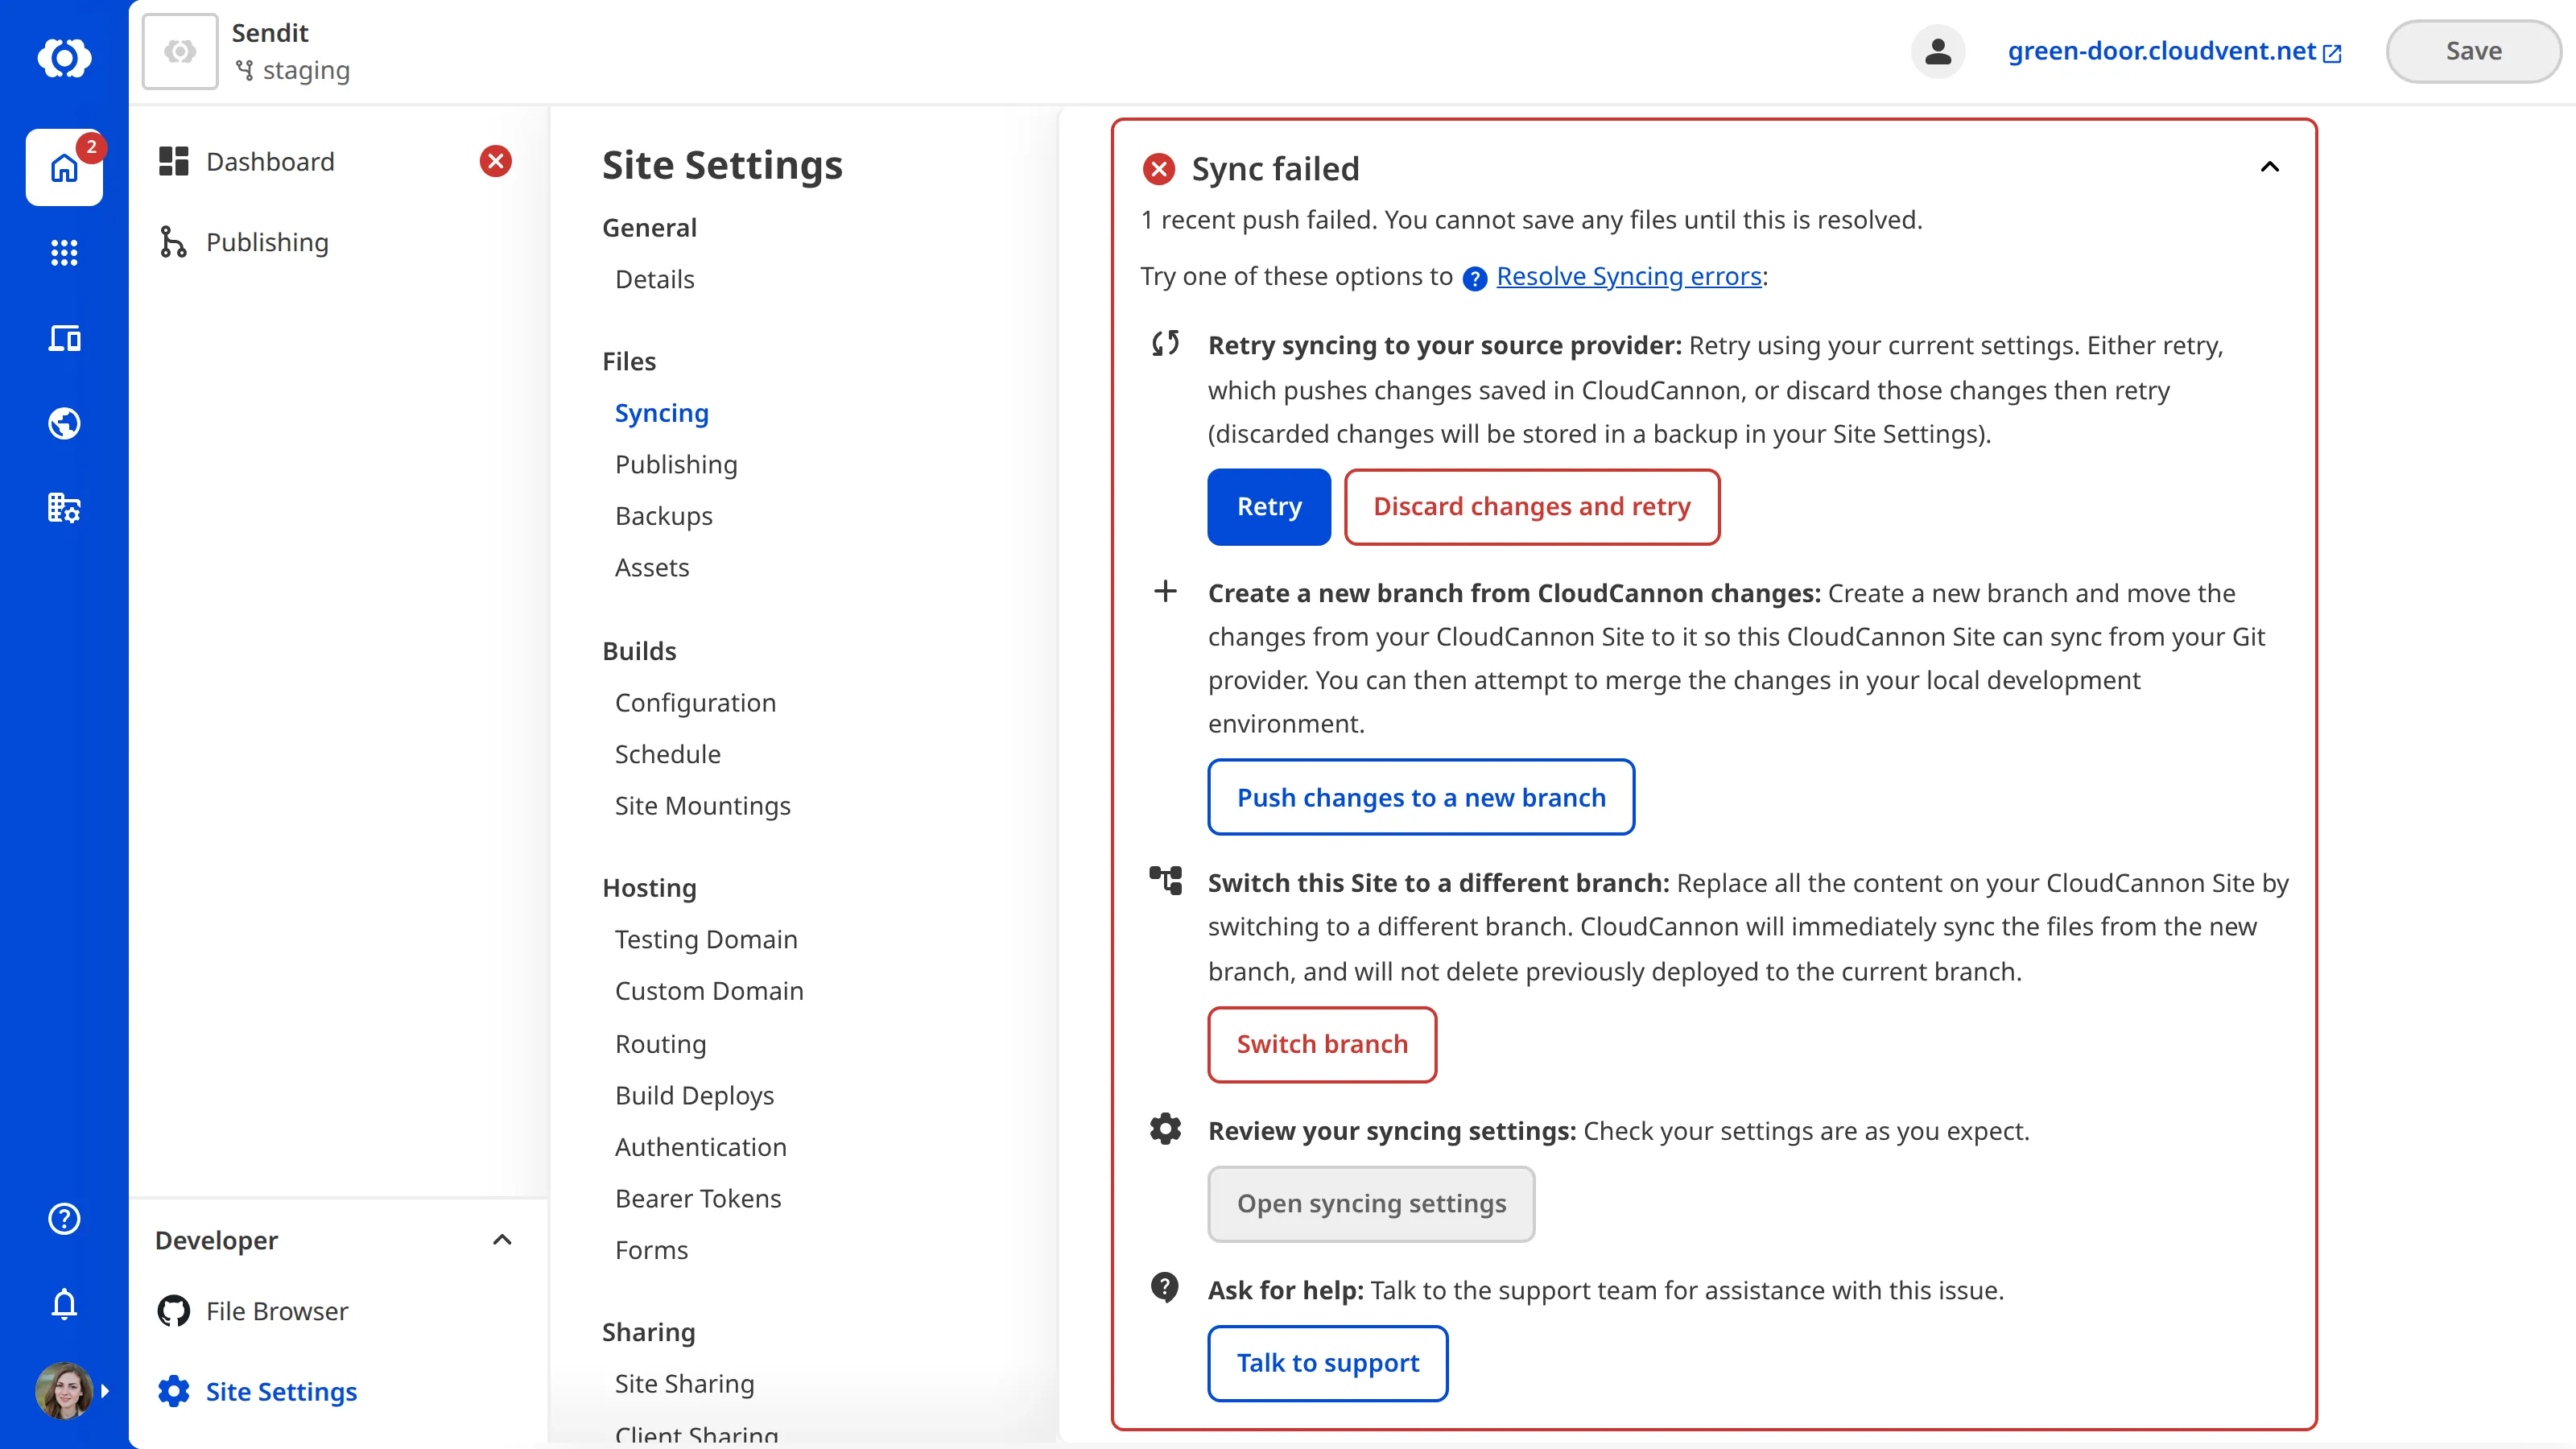Screen dimensions: 2576x1449
Task: Select Forms settings page
Action: (x=651, y=1250)
